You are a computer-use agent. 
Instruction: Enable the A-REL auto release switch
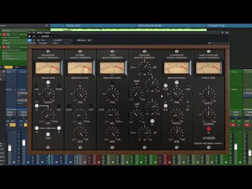point(188,86)
